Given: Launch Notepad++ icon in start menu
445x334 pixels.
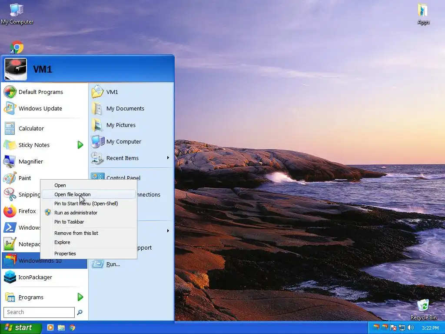Looking at the screenshot, I should click(x=10, y=244).
